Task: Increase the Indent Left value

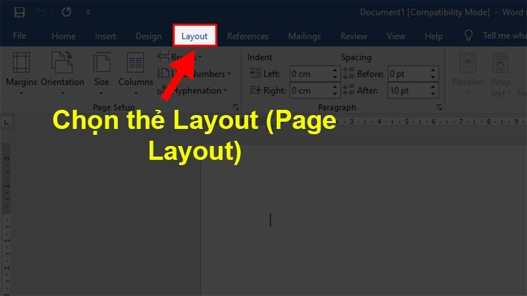Action: [x=335, y=70]
